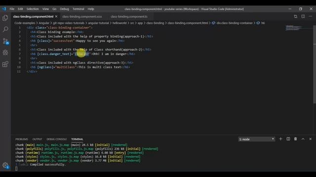Viewport: 316px width, 177px height.
Task: Click the 'h6' breadcrumb symbol
Action: [x=263, y=23]
